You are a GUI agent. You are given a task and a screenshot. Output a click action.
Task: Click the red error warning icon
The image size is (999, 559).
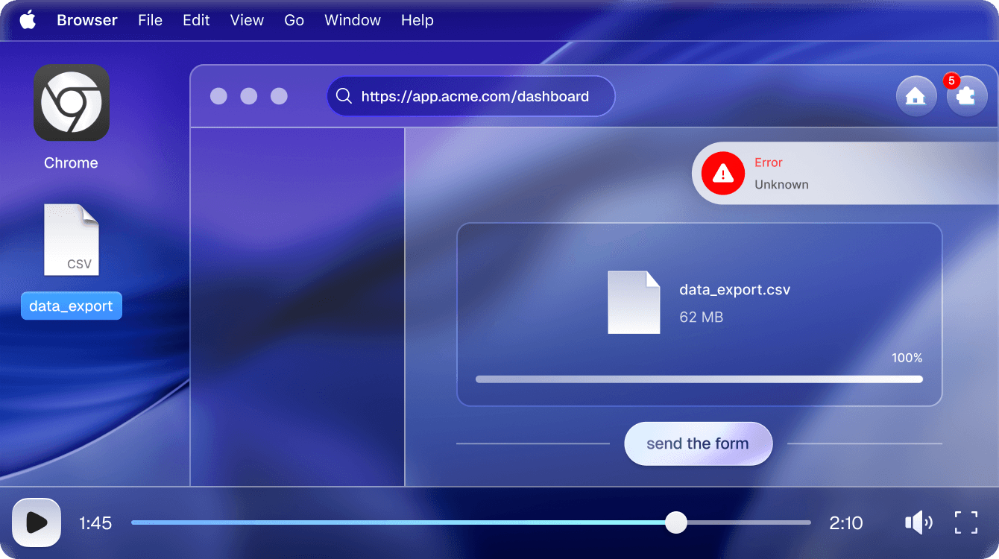point(723,174)
